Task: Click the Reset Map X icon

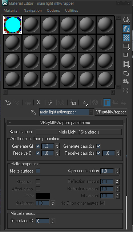Action: 39,102
